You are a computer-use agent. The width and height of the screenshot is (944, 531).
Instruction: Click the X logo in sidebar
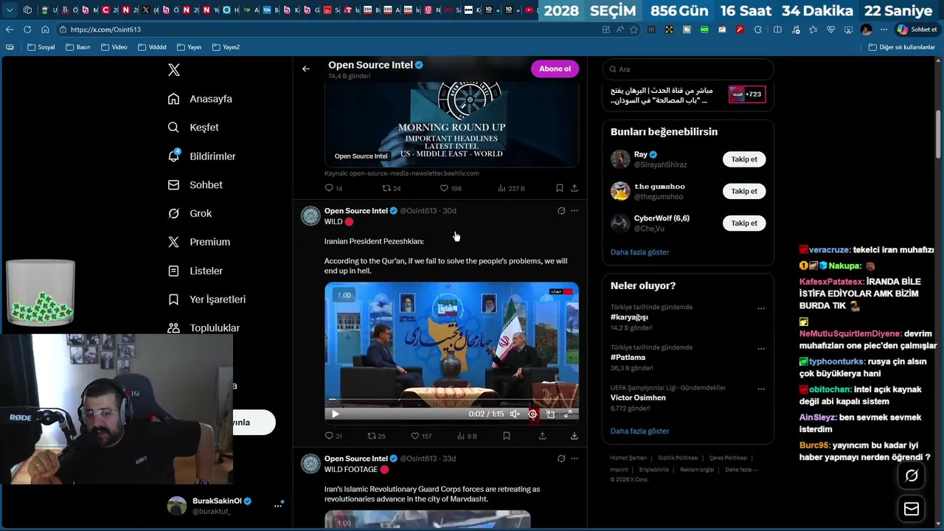click(173, 70)
